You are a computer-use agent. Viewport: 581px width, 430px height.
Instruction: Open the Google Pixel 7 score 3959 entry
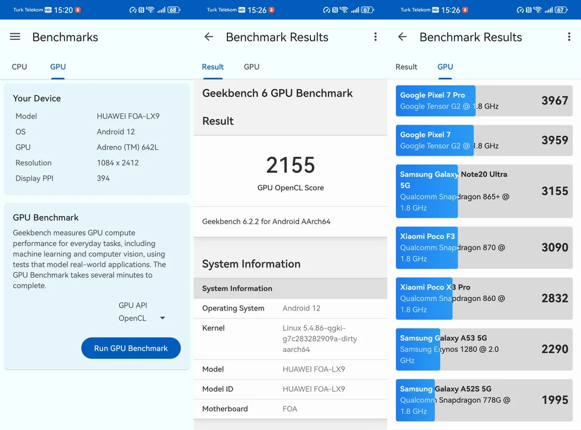pos(484,141)
